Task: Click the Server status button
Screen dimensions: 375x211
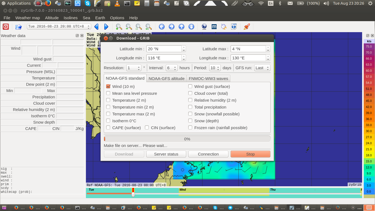Action: 166,154
